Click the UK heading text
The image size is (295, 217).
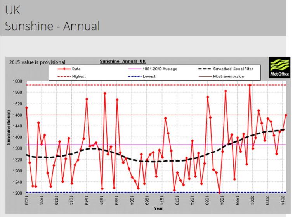pyautogui.click(x=13, y=10)
